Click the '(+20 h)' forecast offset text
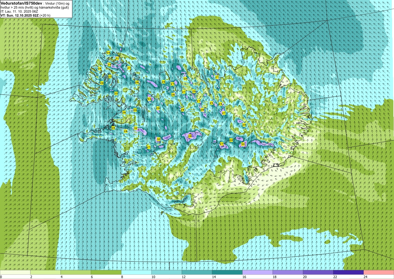This screenshot has height=279, width=394. click(45, 15)
